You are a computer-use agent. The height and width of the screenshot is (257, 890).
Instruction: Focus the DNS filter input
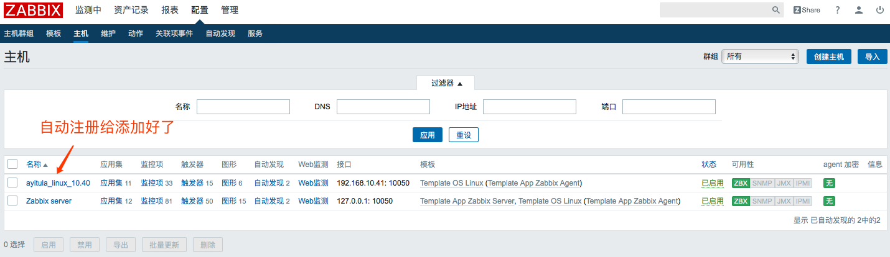coord(383,107)
